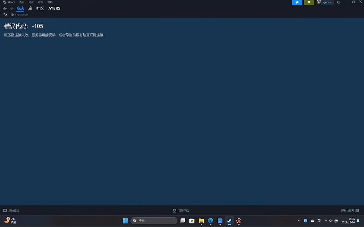Open the 查看 menu

[21, 2]
